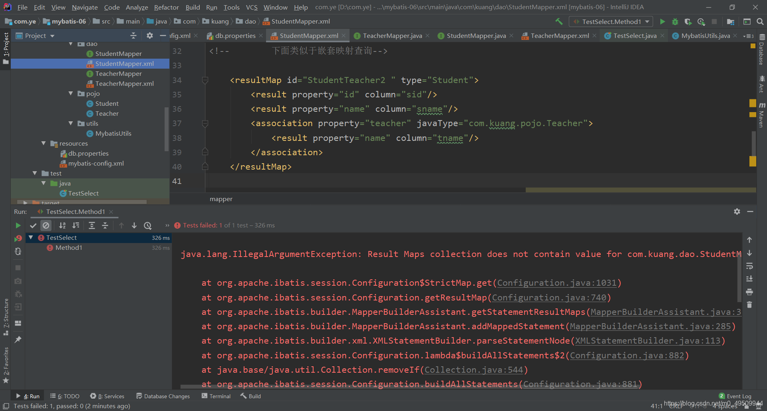Viewport: 767px width, 411px height.
Task: Toggle showing ignored tests with the slash icon
Action: (46, 225)
